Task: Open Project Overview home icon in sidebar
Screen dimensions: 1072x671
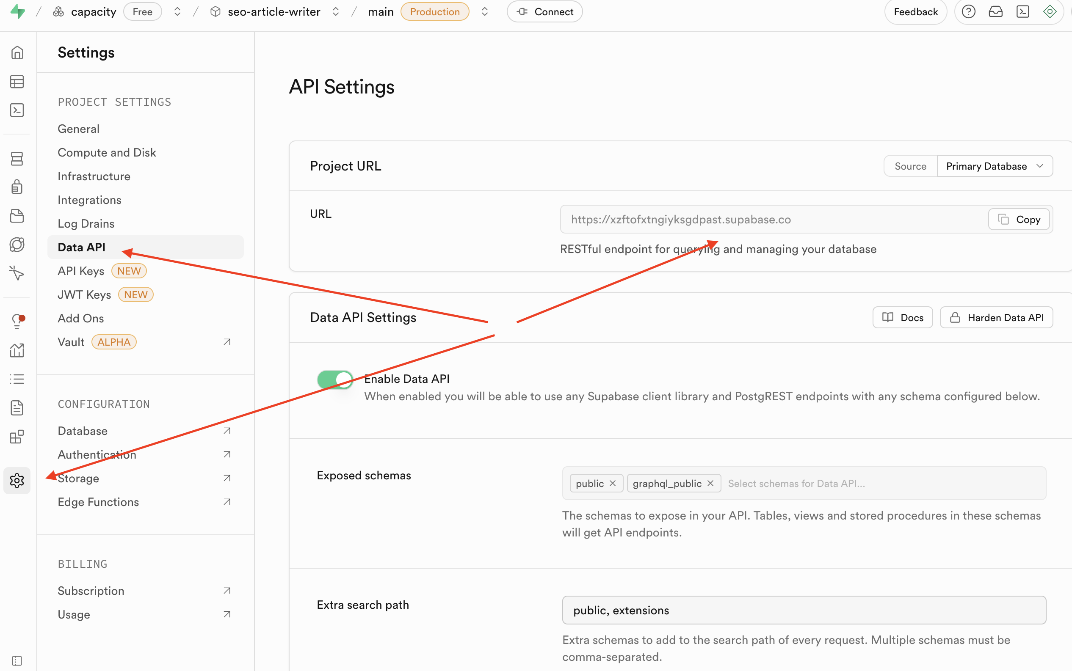Action: tap(17, 53)
